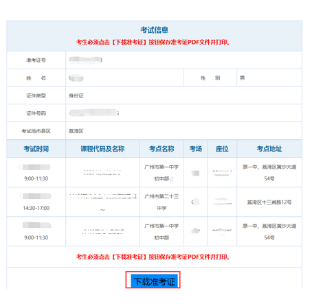Click the 考场 column header
Screen dimensions: 323x304
(195, 149)
